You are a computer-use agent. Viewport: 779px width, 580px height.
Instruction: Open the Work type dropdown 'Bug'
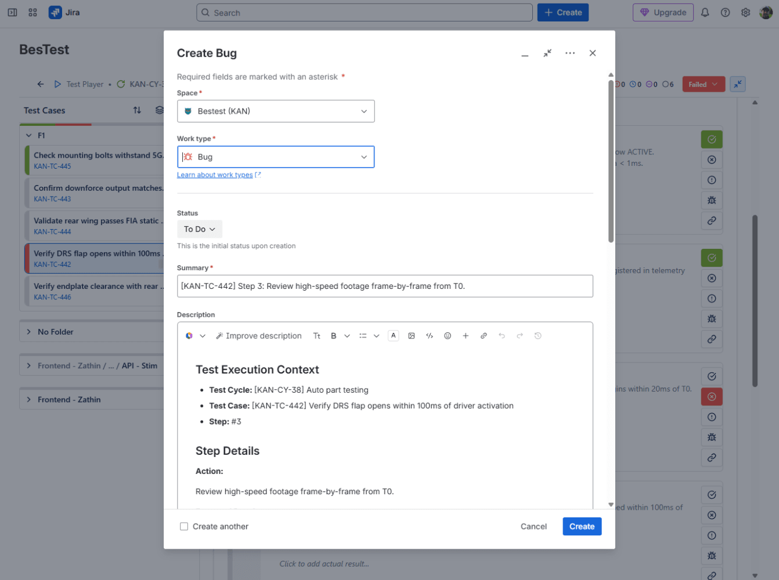[x=276, y=157]
